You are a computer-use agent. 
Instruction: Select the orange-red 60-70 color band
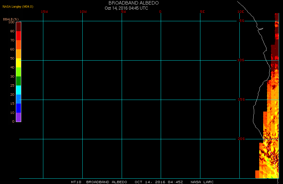point(19,45)
